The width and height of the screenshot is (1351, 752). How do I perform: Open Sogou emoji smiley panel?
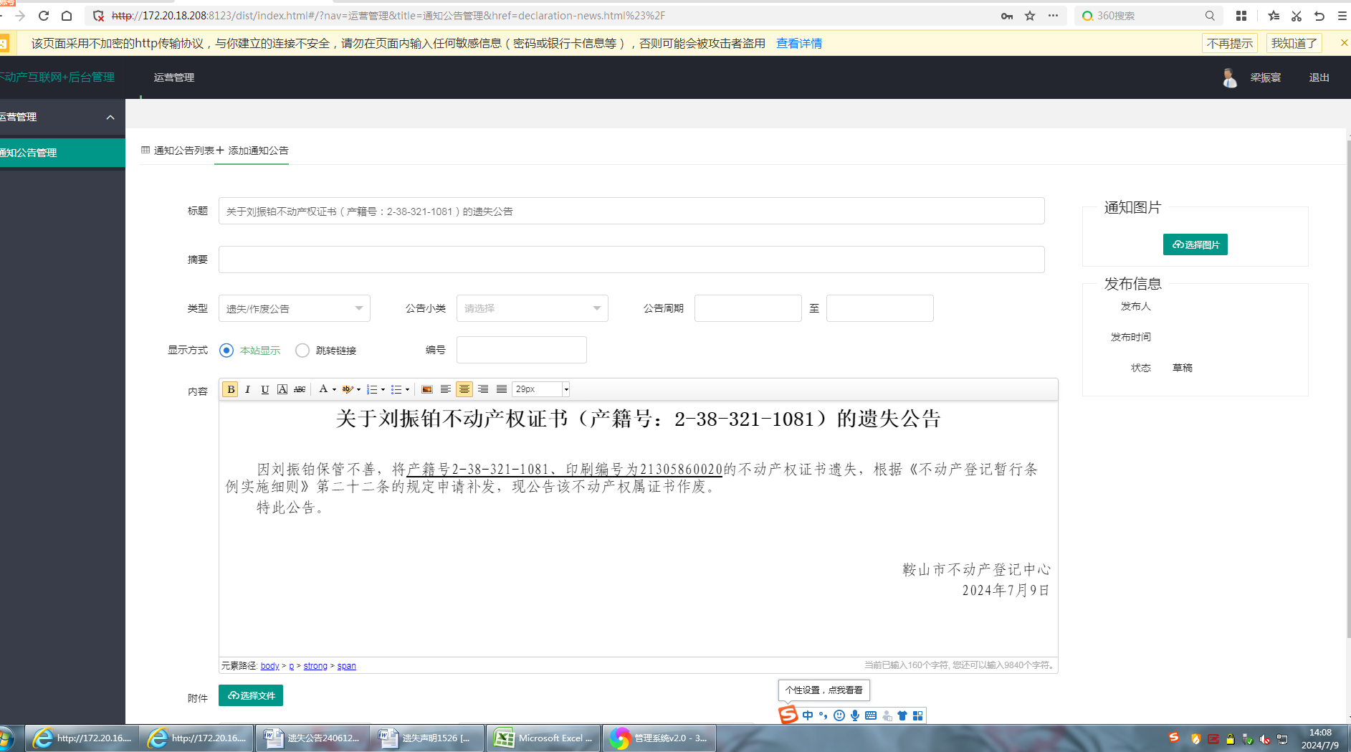click(x=839, y=715)
